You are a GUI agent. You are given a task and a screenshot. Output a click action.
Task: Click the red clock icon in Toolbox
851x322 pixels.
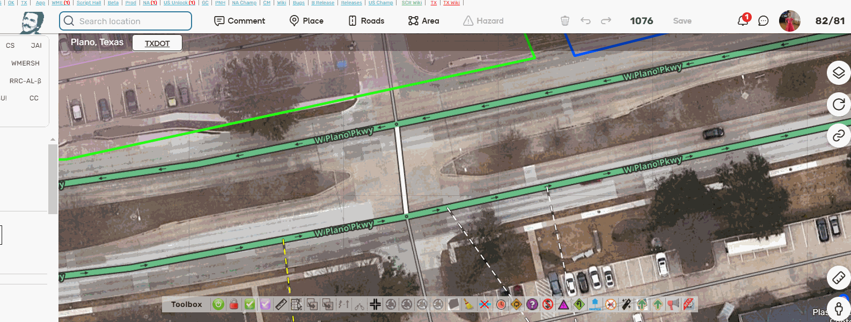(x=501, y=304)
